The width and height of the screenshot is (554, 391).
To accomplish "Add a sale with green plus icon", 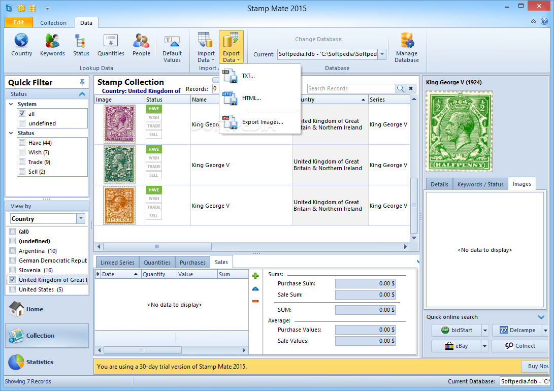I will (x=255, y=276).
